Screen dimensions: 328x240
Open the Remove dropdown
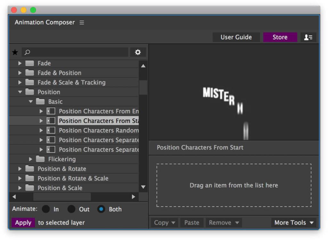pos(224,223)
